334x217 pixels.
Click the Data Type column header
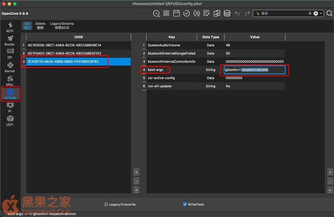pos(211,37)
